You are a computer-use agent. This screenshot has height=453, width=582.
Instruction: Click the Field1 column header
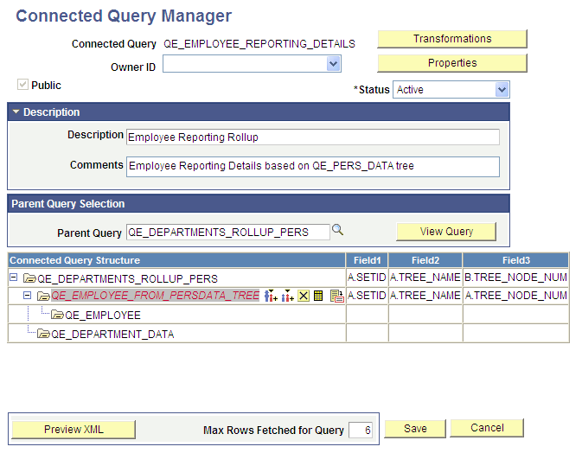point(367,260)
